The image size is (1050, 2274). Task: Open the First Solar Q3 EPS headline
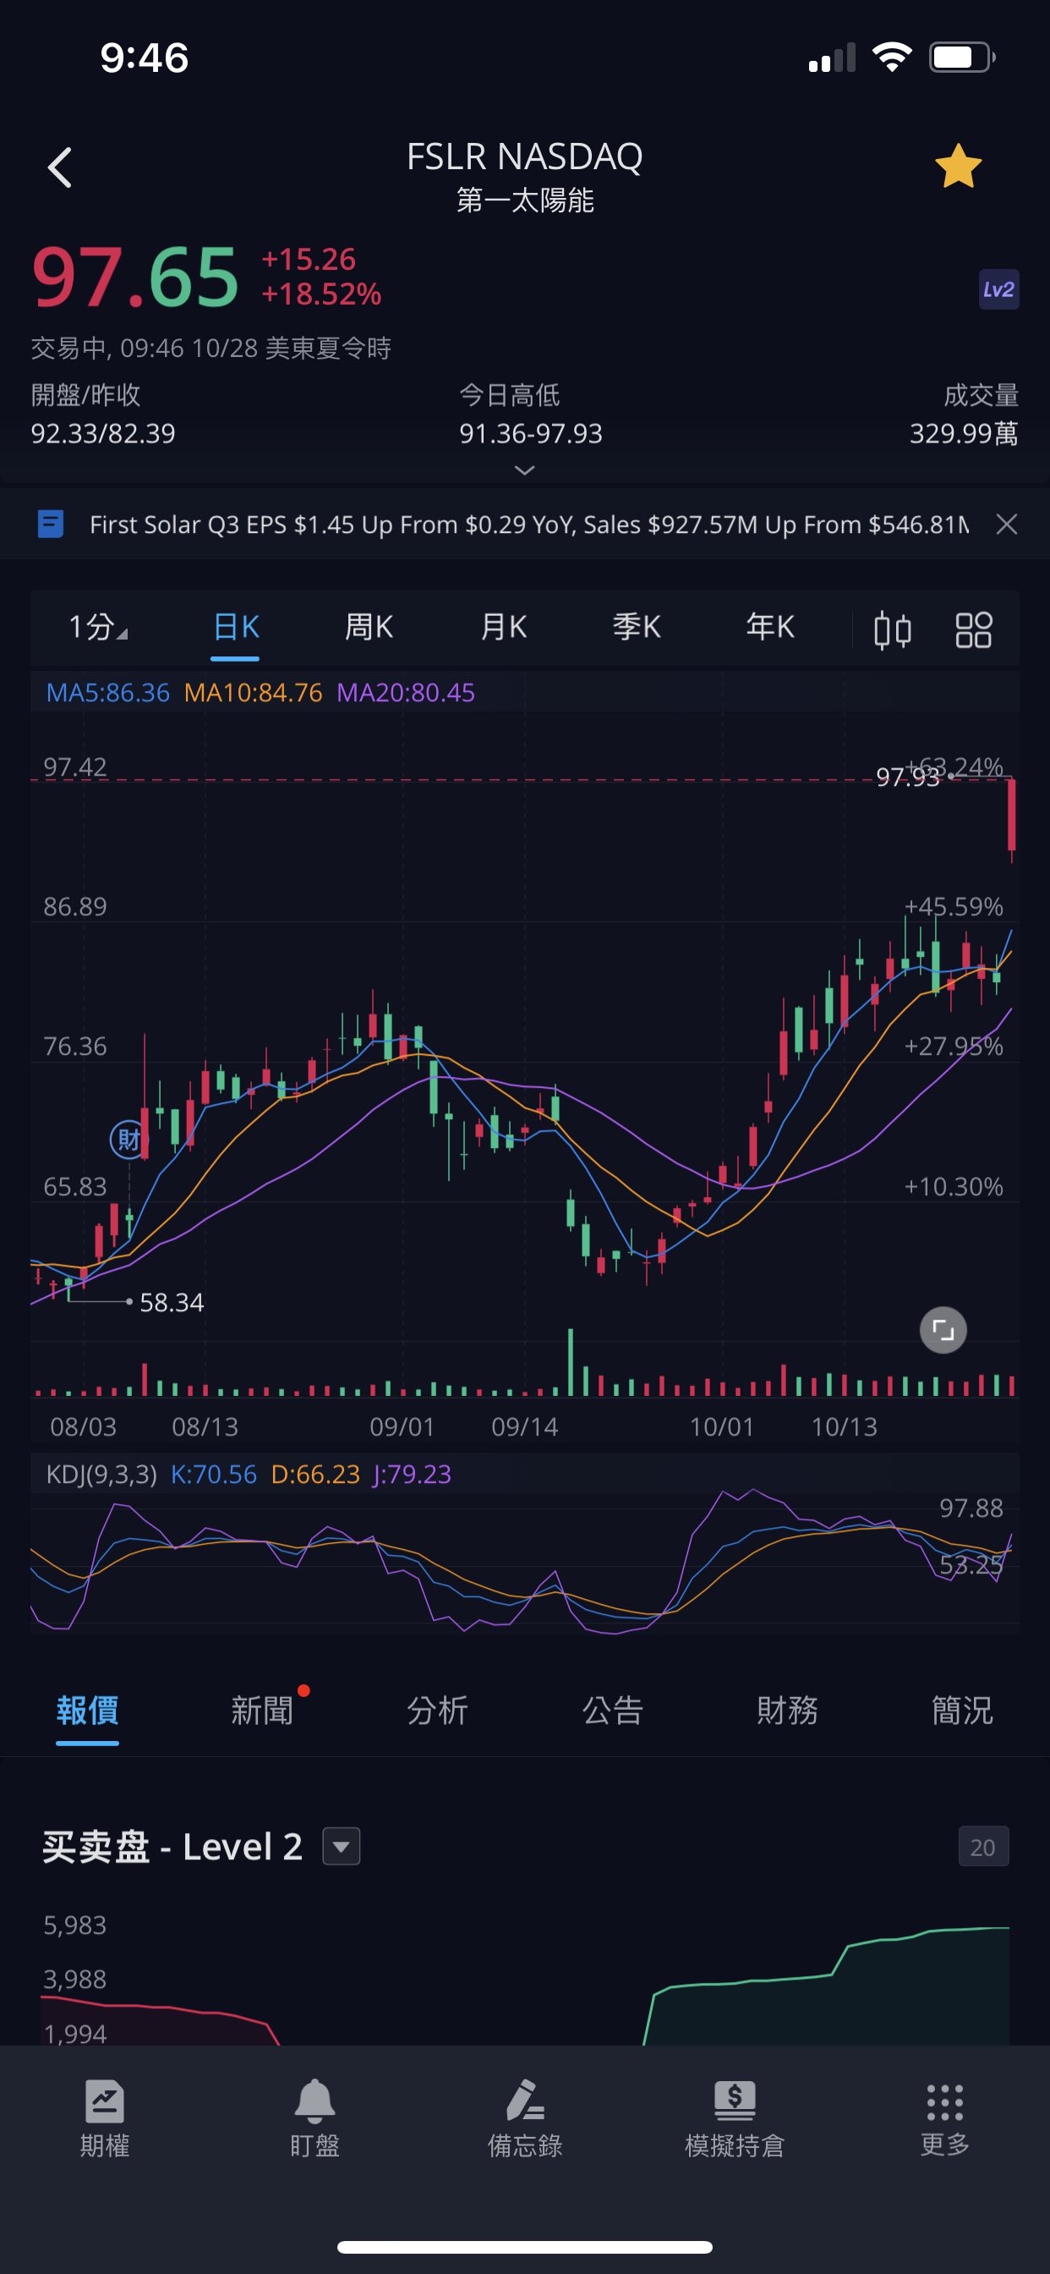(528, 525)
